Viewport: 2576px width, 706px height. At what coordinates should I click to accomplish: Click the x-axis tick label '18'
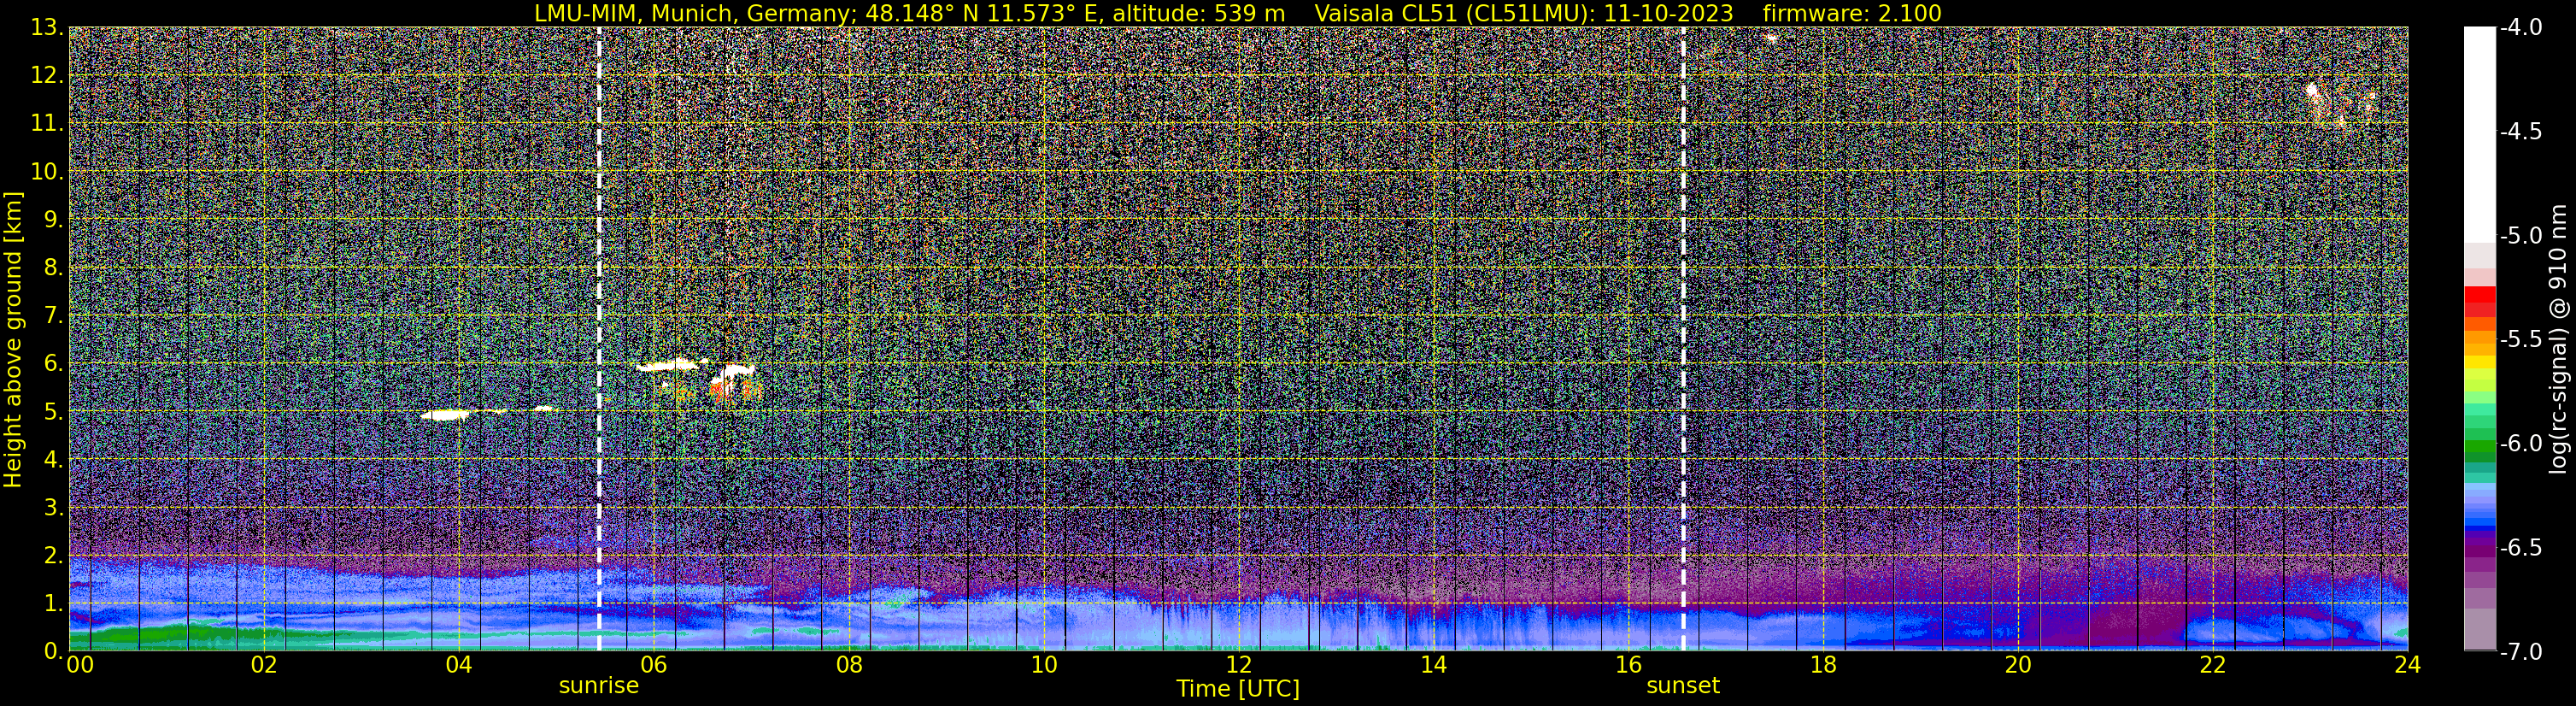(1824, 665)
